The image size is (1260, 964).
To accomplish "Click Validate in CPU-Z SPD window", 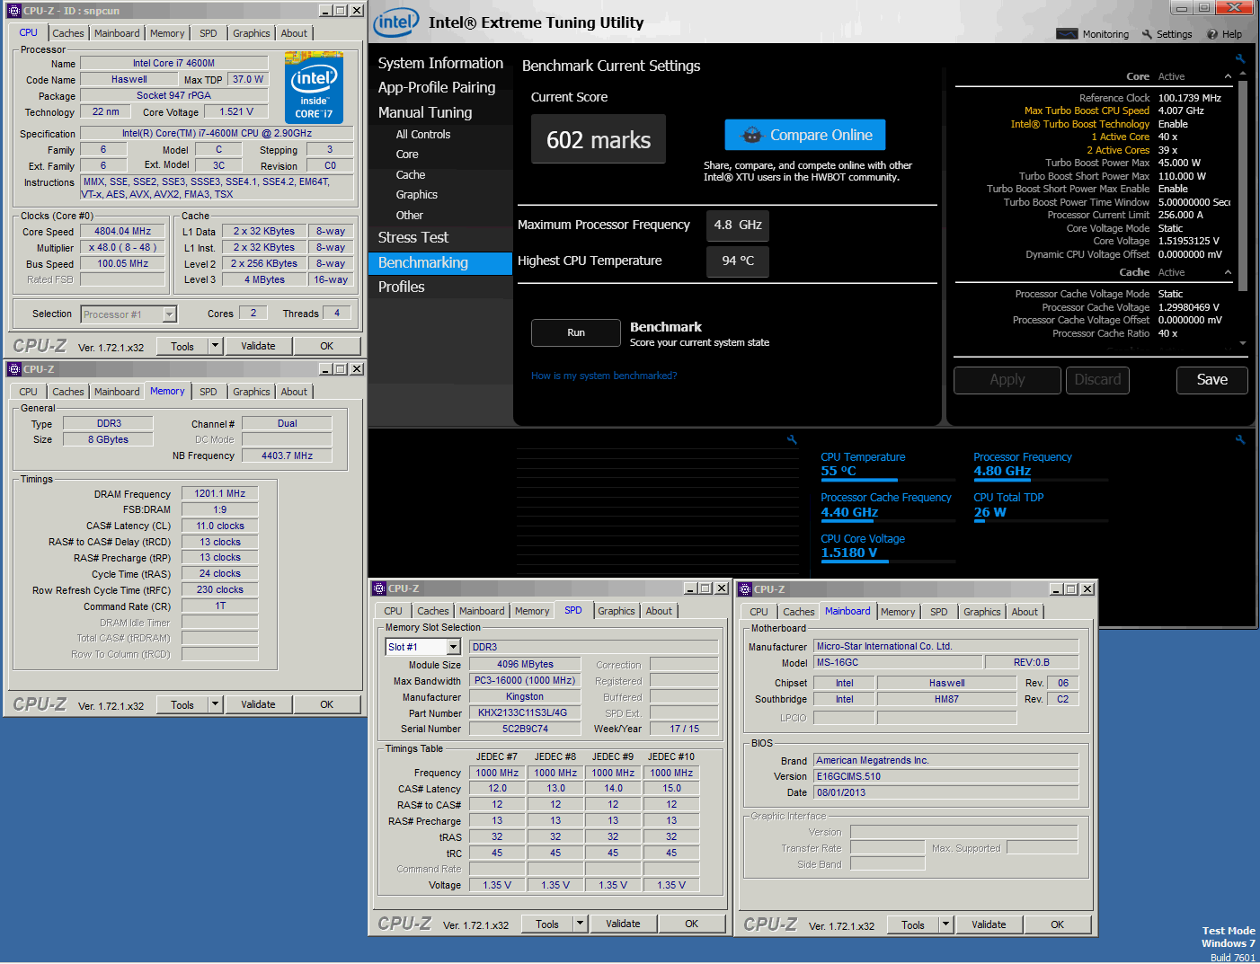I will [x=623, y=924].
